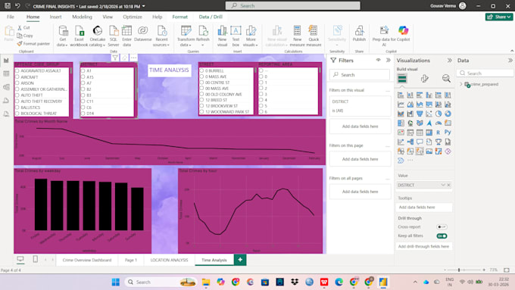Image resolution: width=515 pixels, height=290 pixels.
Task: Open Table view in the left sidebar
Action: (x=6, y=73)
